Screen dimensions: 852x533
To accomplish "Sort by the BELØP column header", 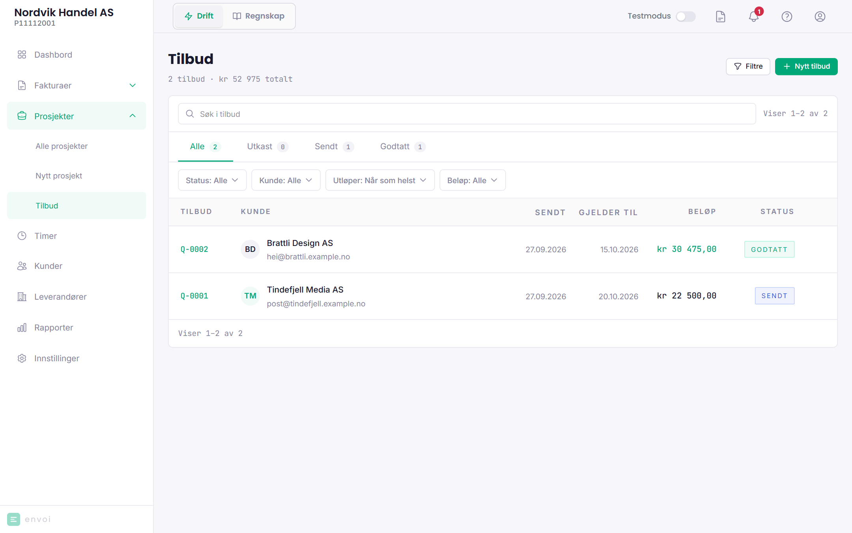I will point(702,212).
